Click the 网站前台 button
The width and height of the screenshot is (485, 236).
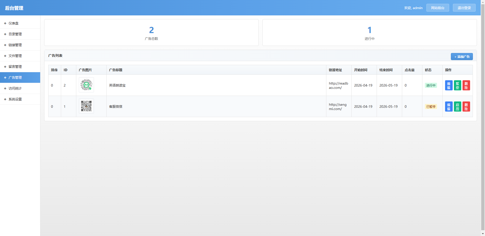tap(438, 8)
